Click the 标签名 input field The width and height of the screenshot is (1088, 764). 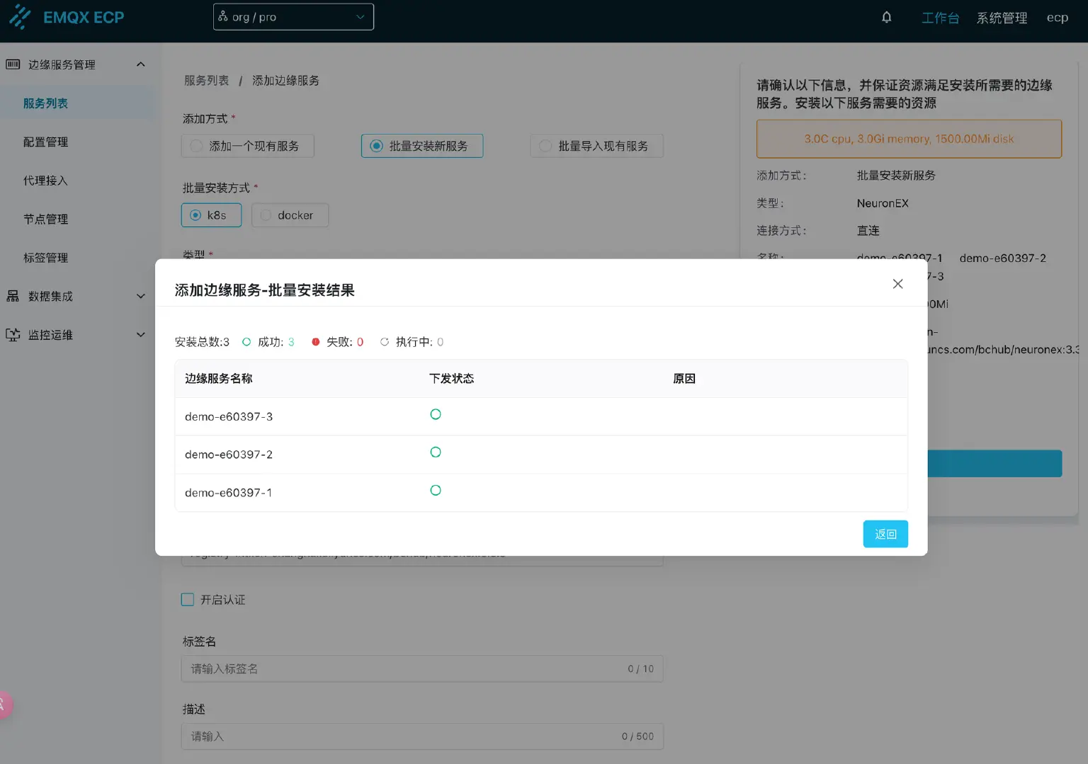(421, 668)
